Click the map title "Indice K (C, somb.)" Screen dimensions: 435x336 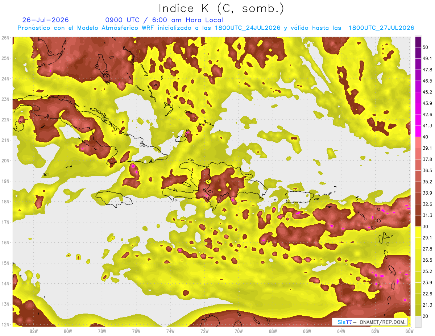pyautogui.click(x=221, y=8)
